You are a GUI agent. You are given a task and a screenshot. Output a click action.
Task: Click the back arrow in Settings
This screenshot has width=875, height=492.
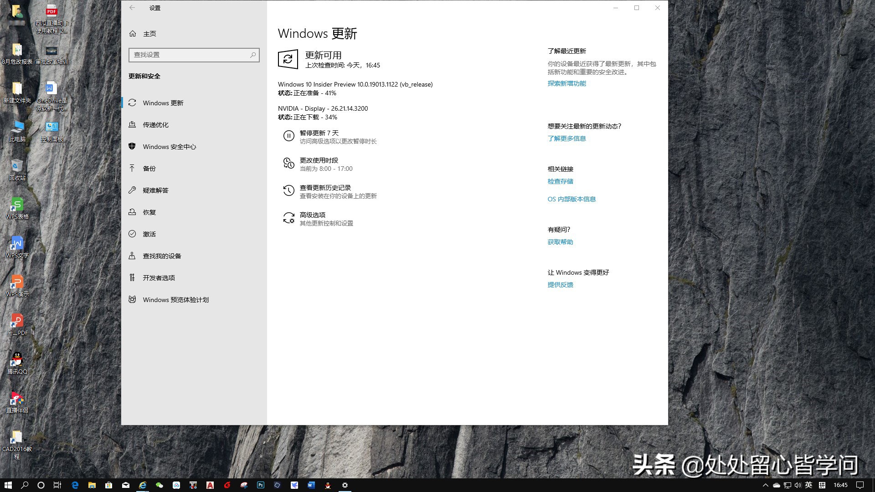click(x=132, y=8)
